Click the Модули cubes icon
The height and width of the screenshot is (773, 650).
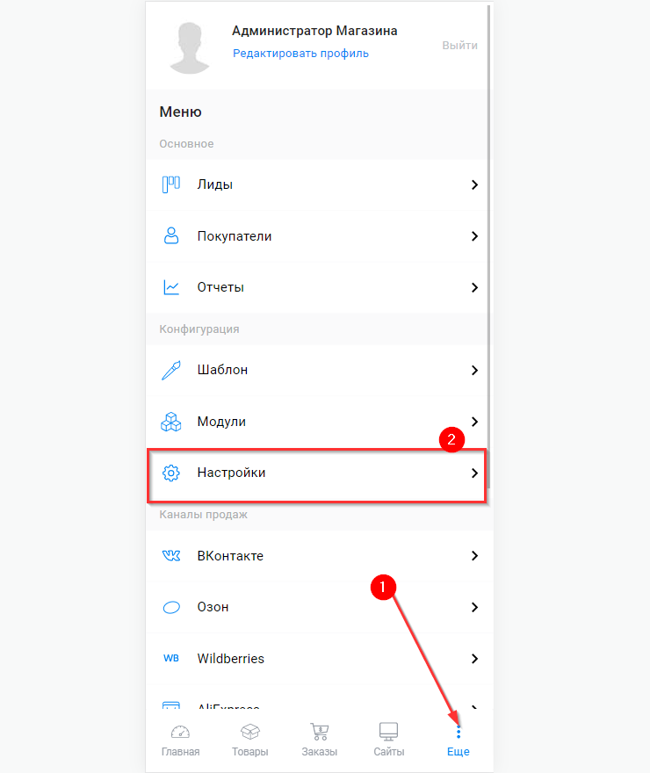pyautogui.click(x=171, y=422)
